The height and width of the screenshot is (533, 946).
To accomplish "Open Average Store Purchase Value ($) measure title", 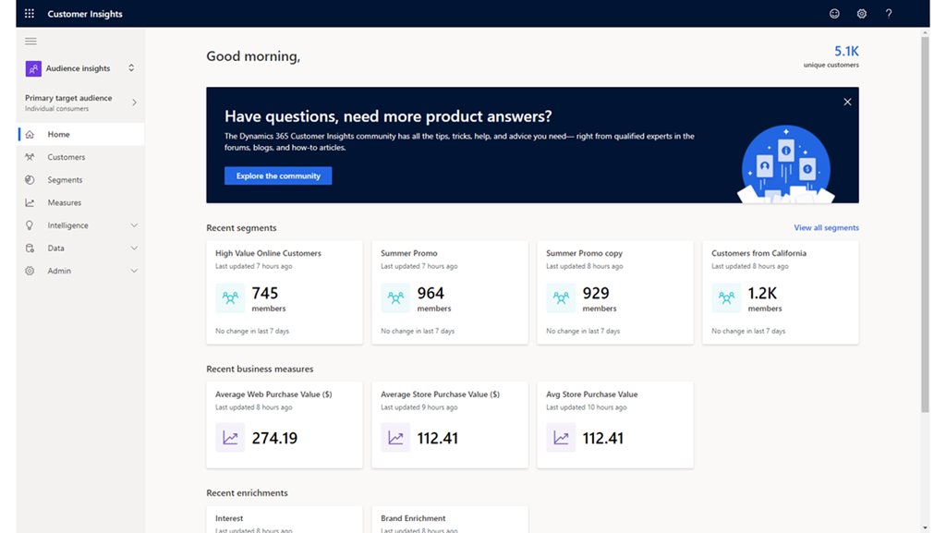I will coord(440,394).
